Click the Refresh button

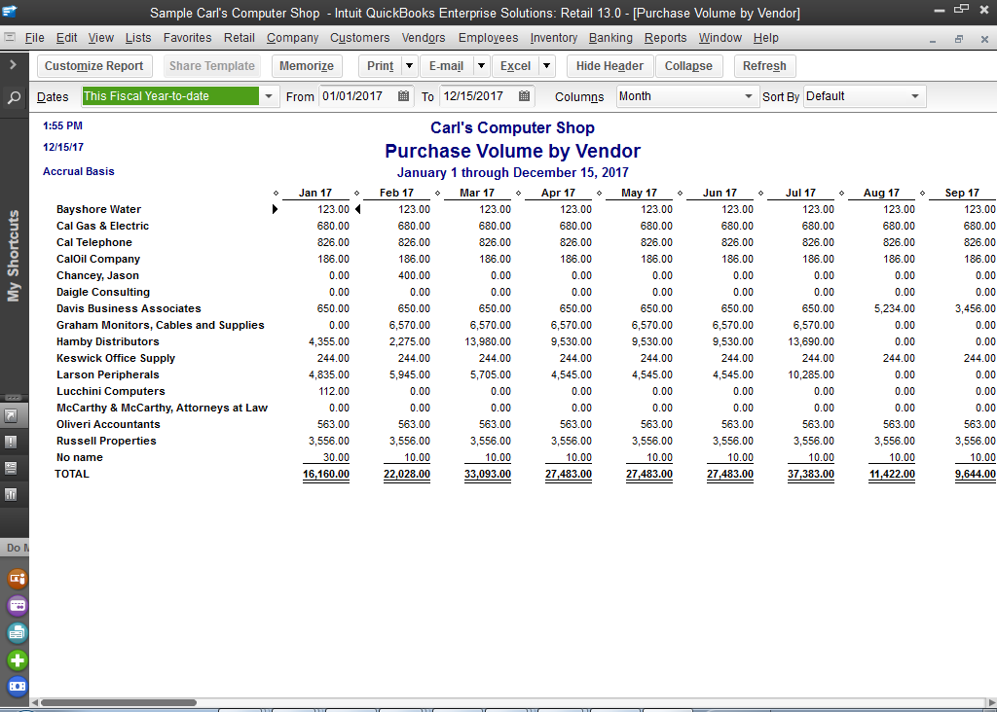pyautogui.click(x=764, y=66)
